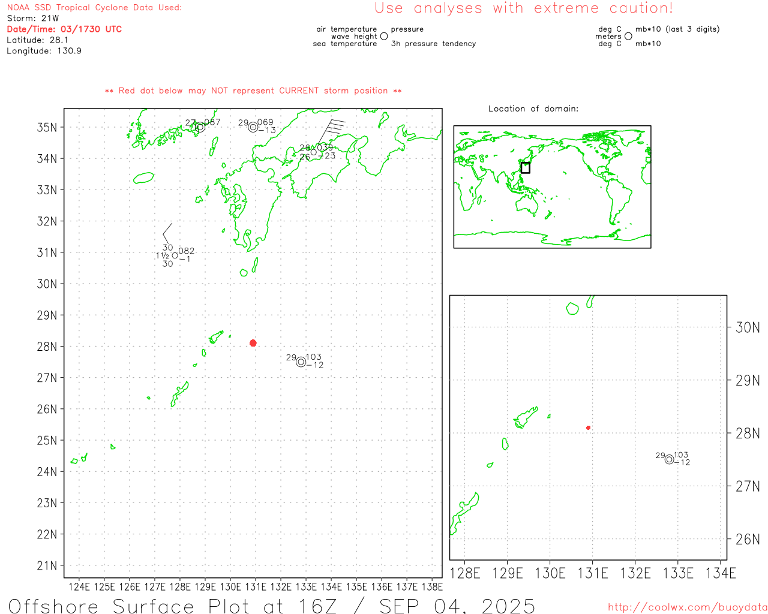Screen dimensions: 768x614
Task: Click the 134E label on the zoomed map
Action: pos(721,573)
